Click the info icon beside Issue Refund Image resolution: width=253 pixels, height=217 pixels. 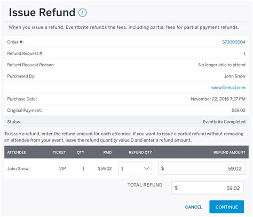(x=83, y=13)
